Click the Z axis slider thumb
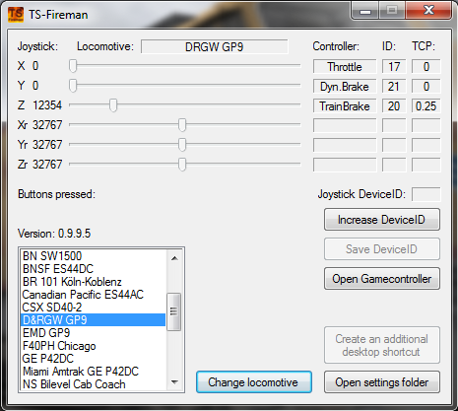 tap(113, 105)
